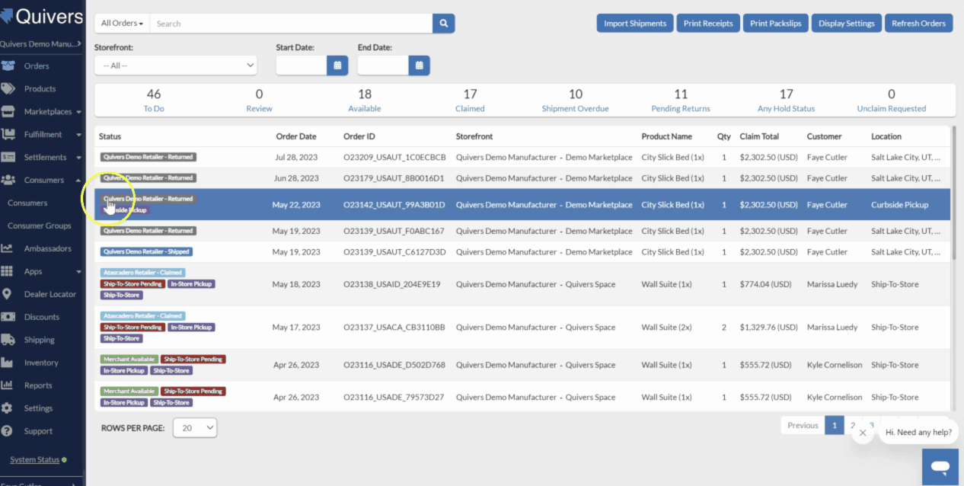Select the Pending Returns filter tab

[681, 100]
